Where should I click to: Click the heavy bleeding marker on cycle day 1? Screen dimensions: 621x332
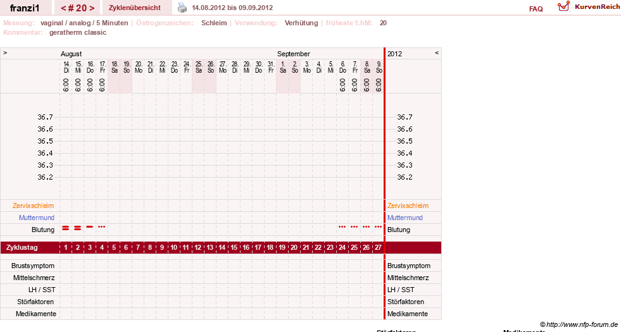pyautogui.click(x=66, y=228)
